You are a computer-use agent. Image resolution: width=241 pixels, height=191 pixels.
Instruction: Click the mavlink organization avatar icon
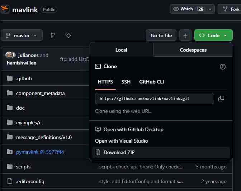click(4, 9)
